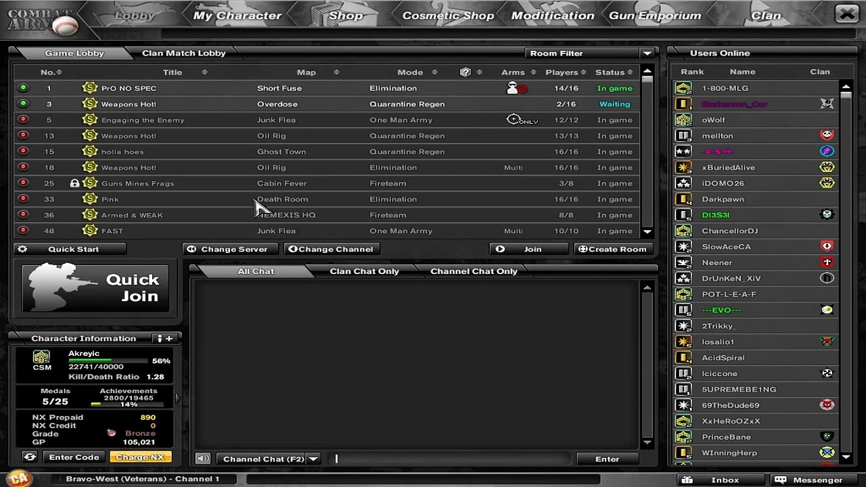Click the Inbox gift icon in the bottom bar

pos(687,480)
